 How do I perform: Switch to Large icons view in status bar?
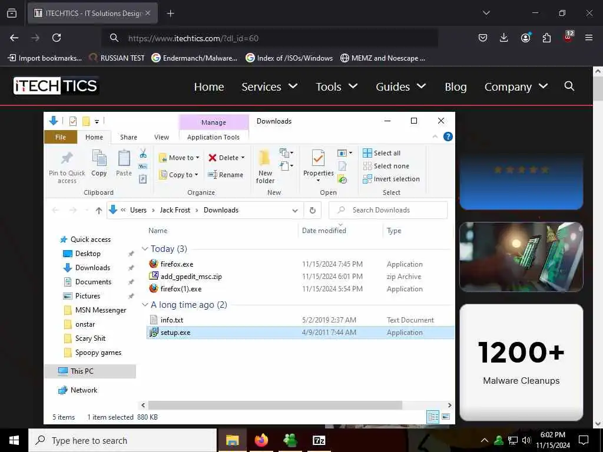[446, 417]
